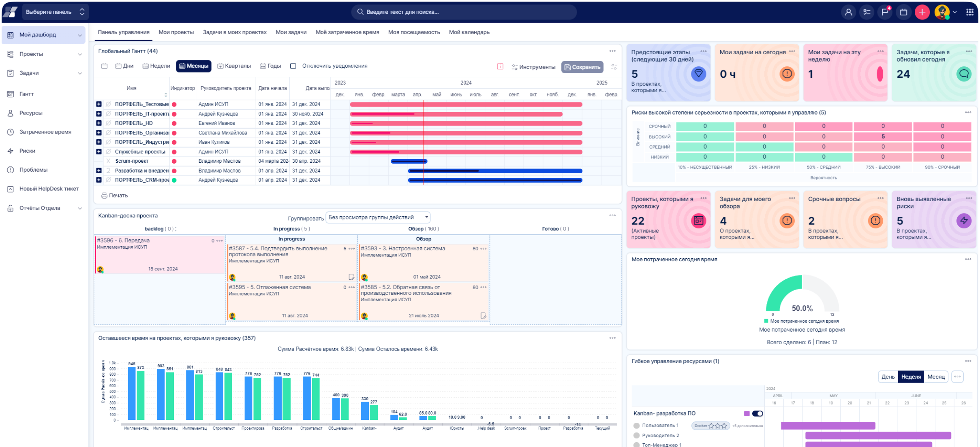
Task: Switch resource view to Месяц
Action: [x=936, y=377]
